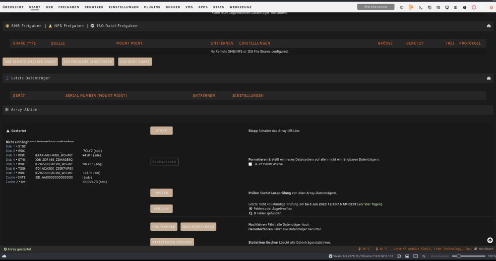Screen dimensions: 496x261
Task: Click the file manager copy icon
Action: point(429,7)
